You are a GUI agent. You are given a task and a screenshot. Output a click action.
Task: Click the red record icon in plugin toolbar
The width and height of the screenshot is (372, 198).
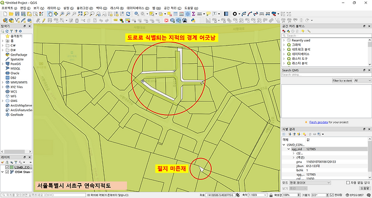click(x=166, y=21)
